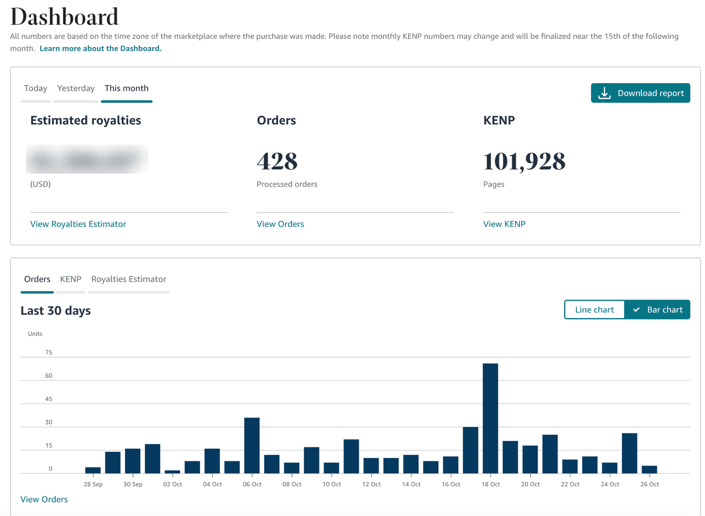Viewport: 705px width, 516px height.
Task: Switch to the KENP chart tab
Action: coord(70,279)
